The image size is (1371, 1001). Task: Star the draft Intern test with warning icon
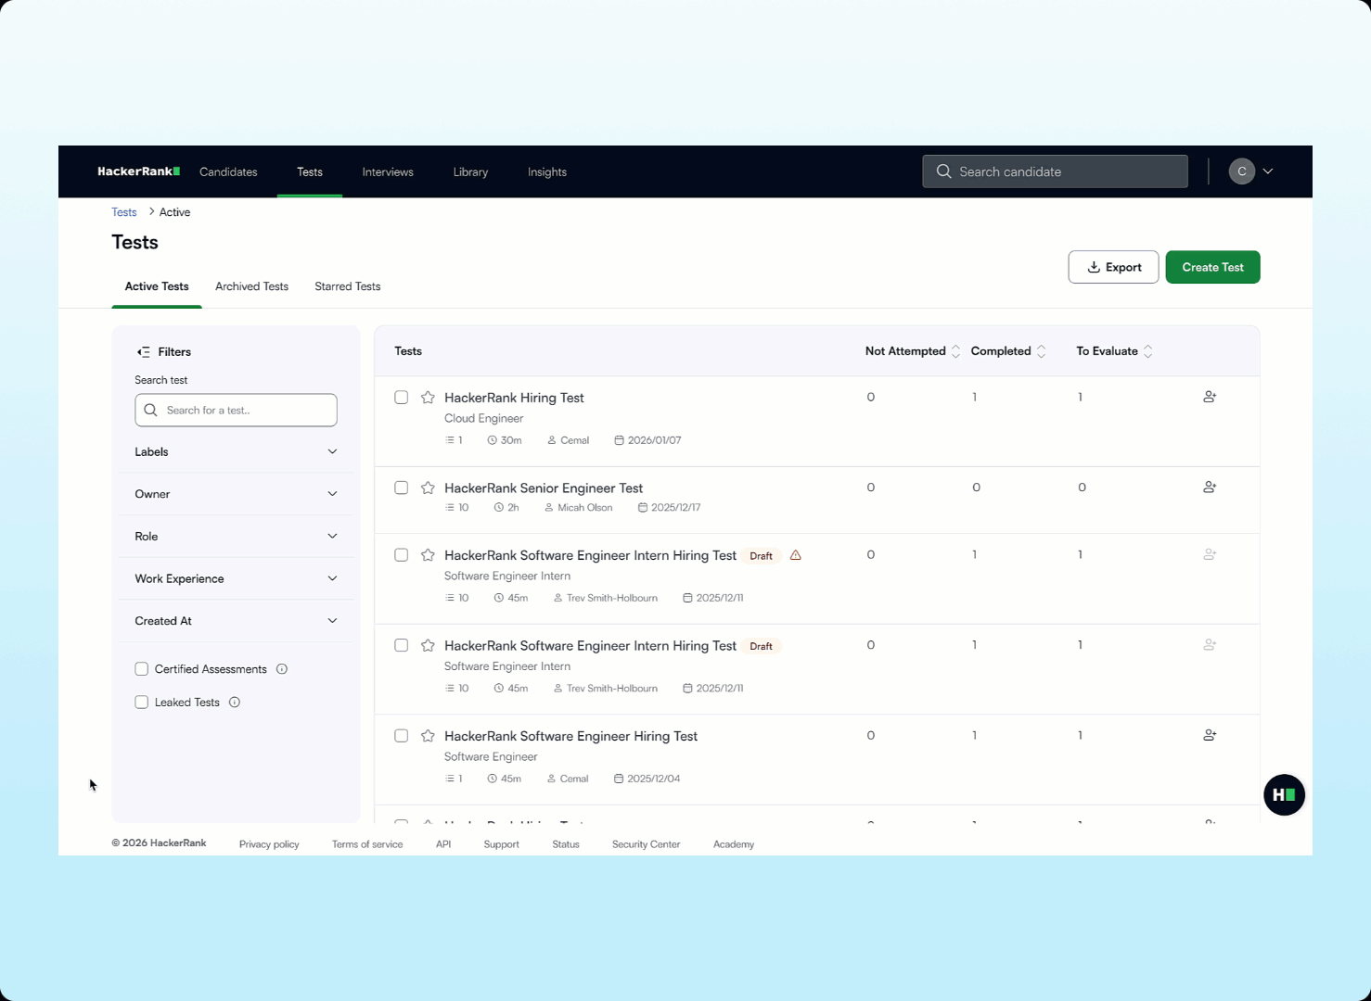(428, 555)
